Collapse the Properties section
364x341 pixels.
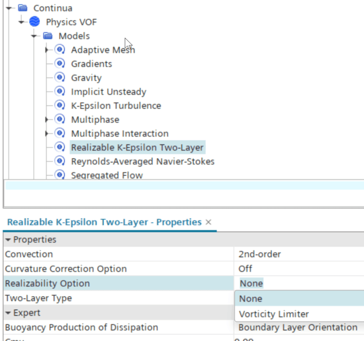click(x=8, y=240)
